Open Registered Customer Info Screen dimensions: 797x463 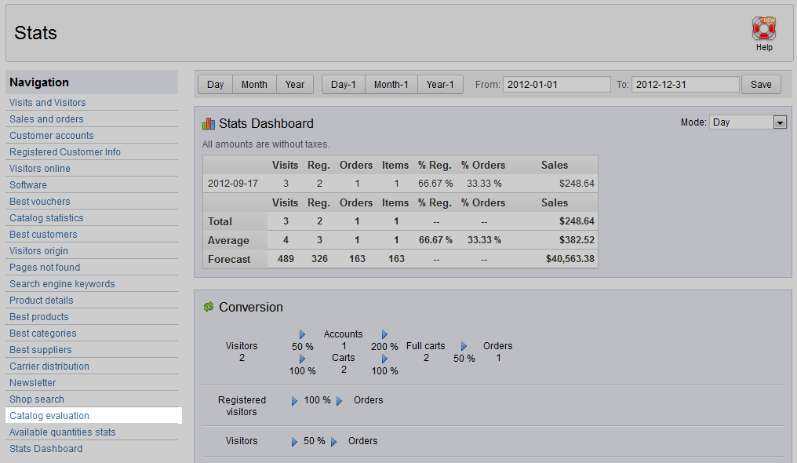64,152
